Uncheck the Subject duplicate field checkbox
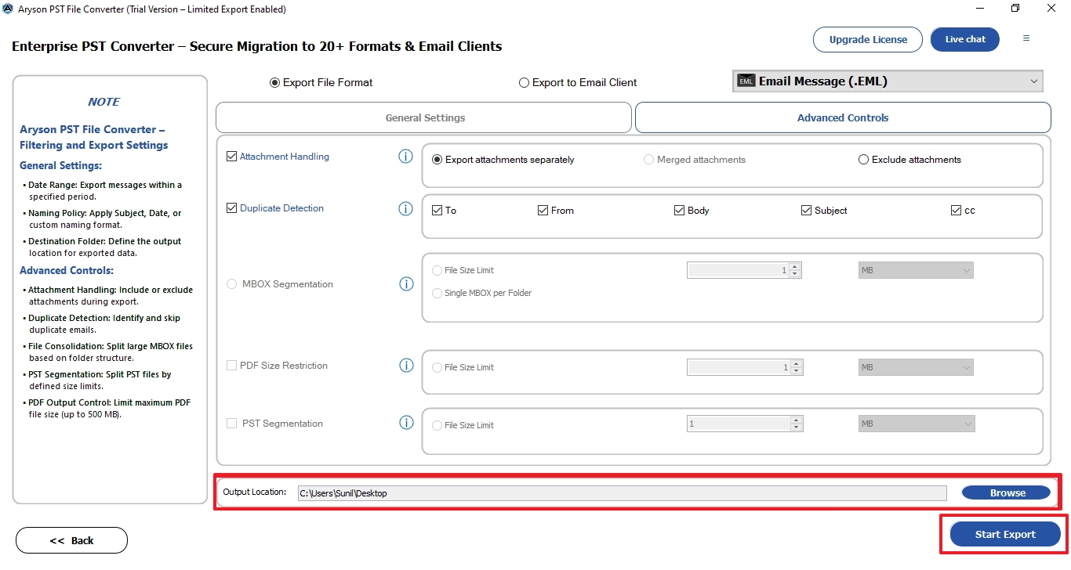Screen dimensions: 1071x570 point(806,211)
